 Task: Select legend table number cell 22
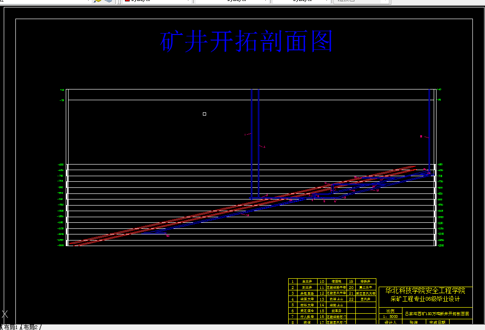pos(351,299)
